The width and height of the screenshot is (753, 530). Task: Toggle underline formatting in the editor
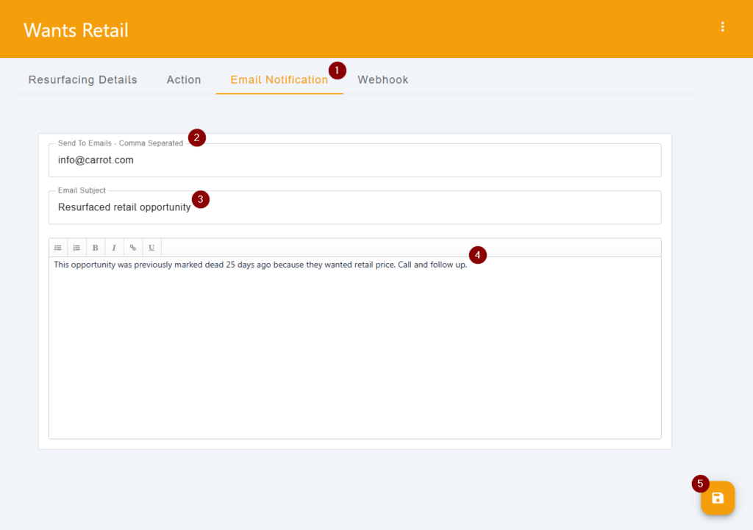pyautogui.click(x=151, y=248)
